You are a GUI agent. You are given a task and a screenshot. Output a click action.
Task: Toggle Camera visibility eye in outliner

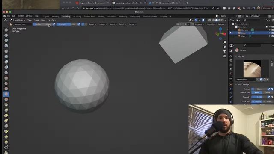pos(269,30)
